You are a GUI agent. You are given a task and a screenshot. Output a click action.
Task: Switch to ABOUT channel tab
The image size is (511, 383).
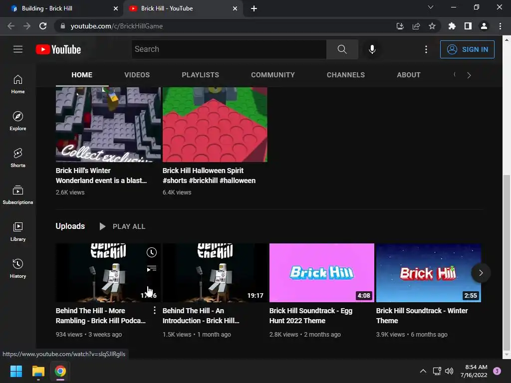coord(408,75)
